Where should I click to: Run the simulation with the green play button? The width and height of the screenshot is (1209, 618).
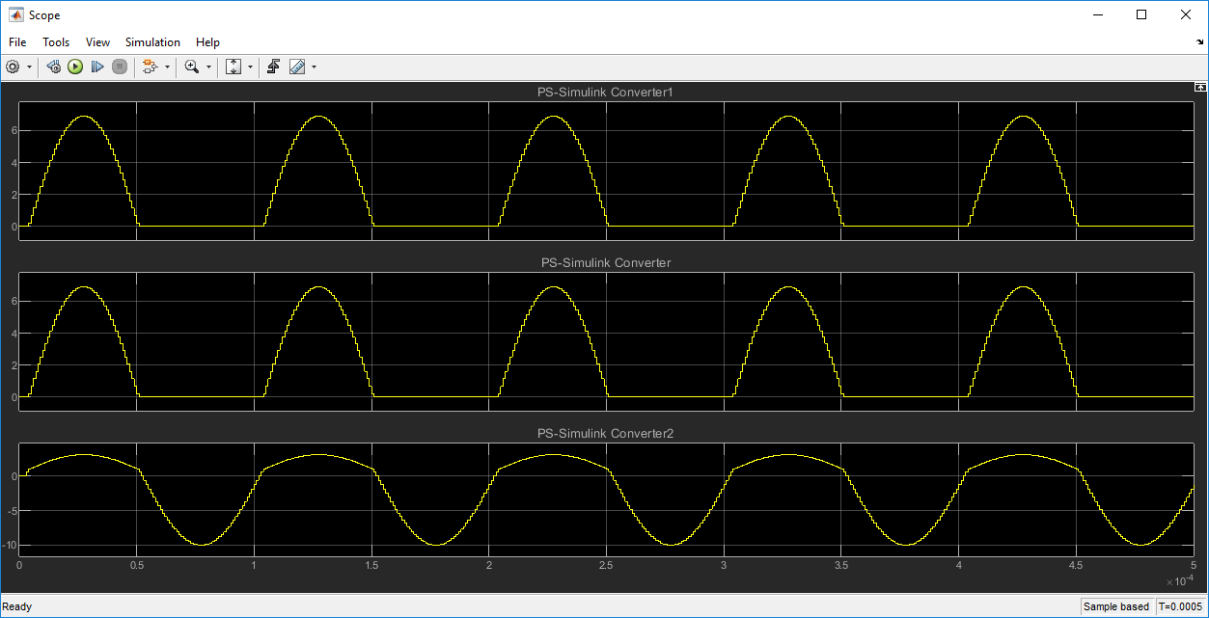[x=75, y=67]
